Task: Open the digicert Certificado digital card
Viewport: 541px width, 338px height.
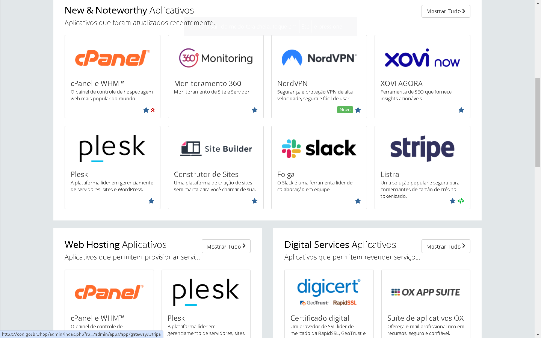Action: point(329,300)
